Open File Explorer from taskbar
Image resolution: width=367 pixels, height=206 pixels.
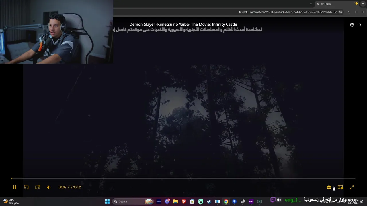175,201
